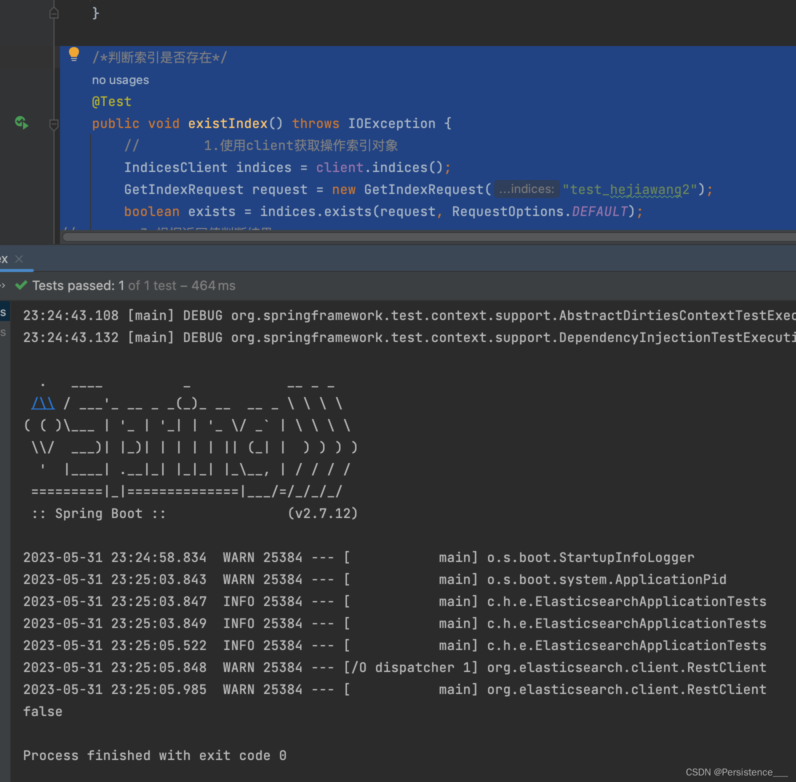Click the "test_hejiawang2" string literal
Viewport: 796px width, 782px height.
point(630,189)
